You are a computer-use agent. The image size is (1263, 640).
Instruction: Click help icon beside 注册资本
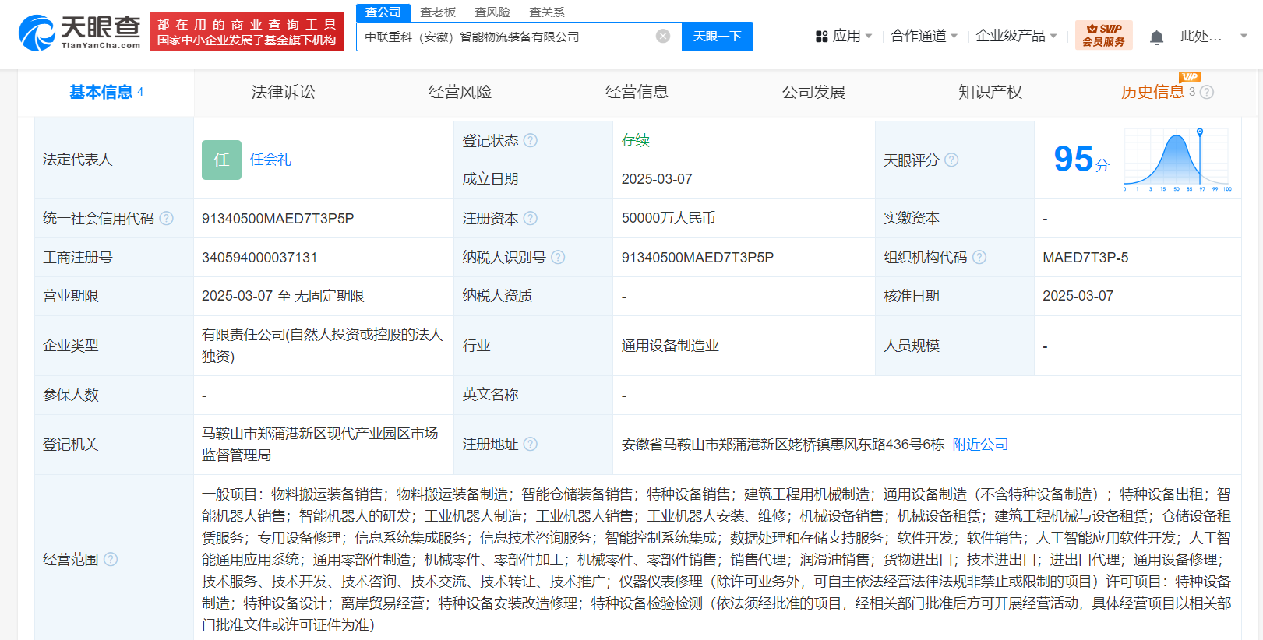tap(531, 218)
